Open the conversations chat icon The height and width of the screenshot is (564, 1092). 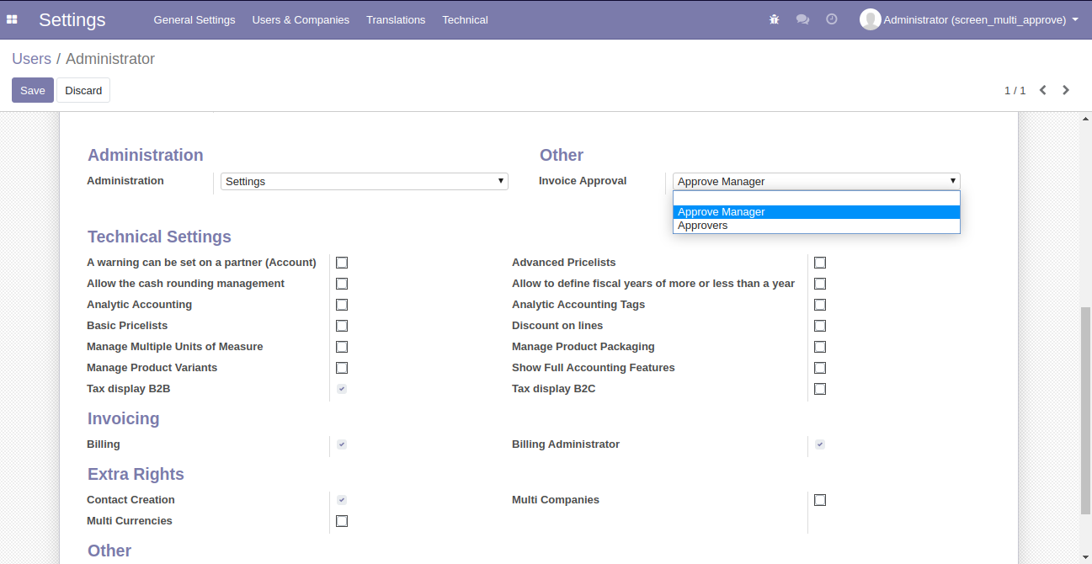tap(802, 19)
